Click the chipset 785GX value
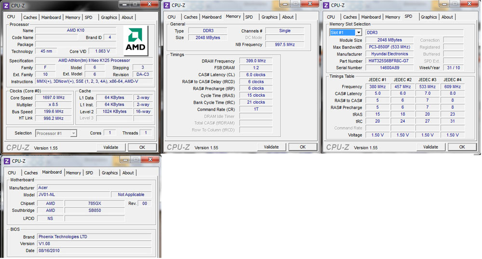The width and height of the screenshot is (482, 259). 94,204
